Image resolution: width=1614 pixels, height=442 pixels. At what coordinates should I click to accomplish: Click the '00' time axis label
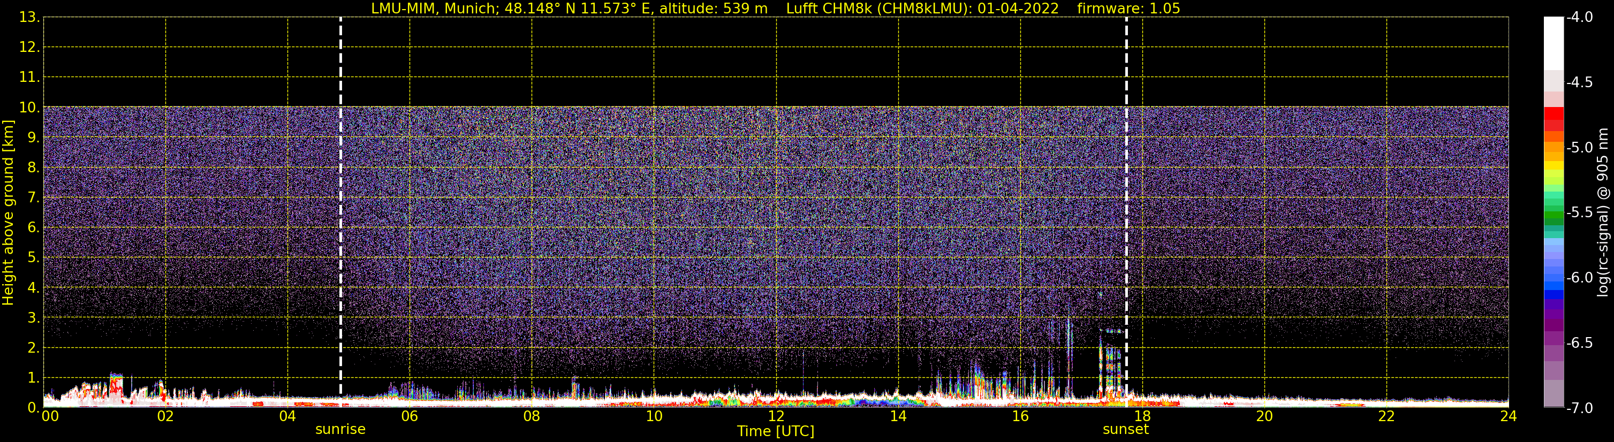50,416
